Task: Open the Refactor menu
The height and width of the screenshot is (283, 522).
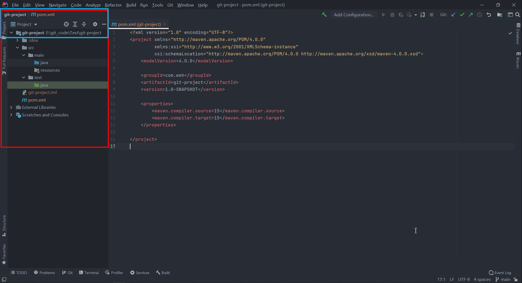Action: pyautogui.click(x=113, y=5)
